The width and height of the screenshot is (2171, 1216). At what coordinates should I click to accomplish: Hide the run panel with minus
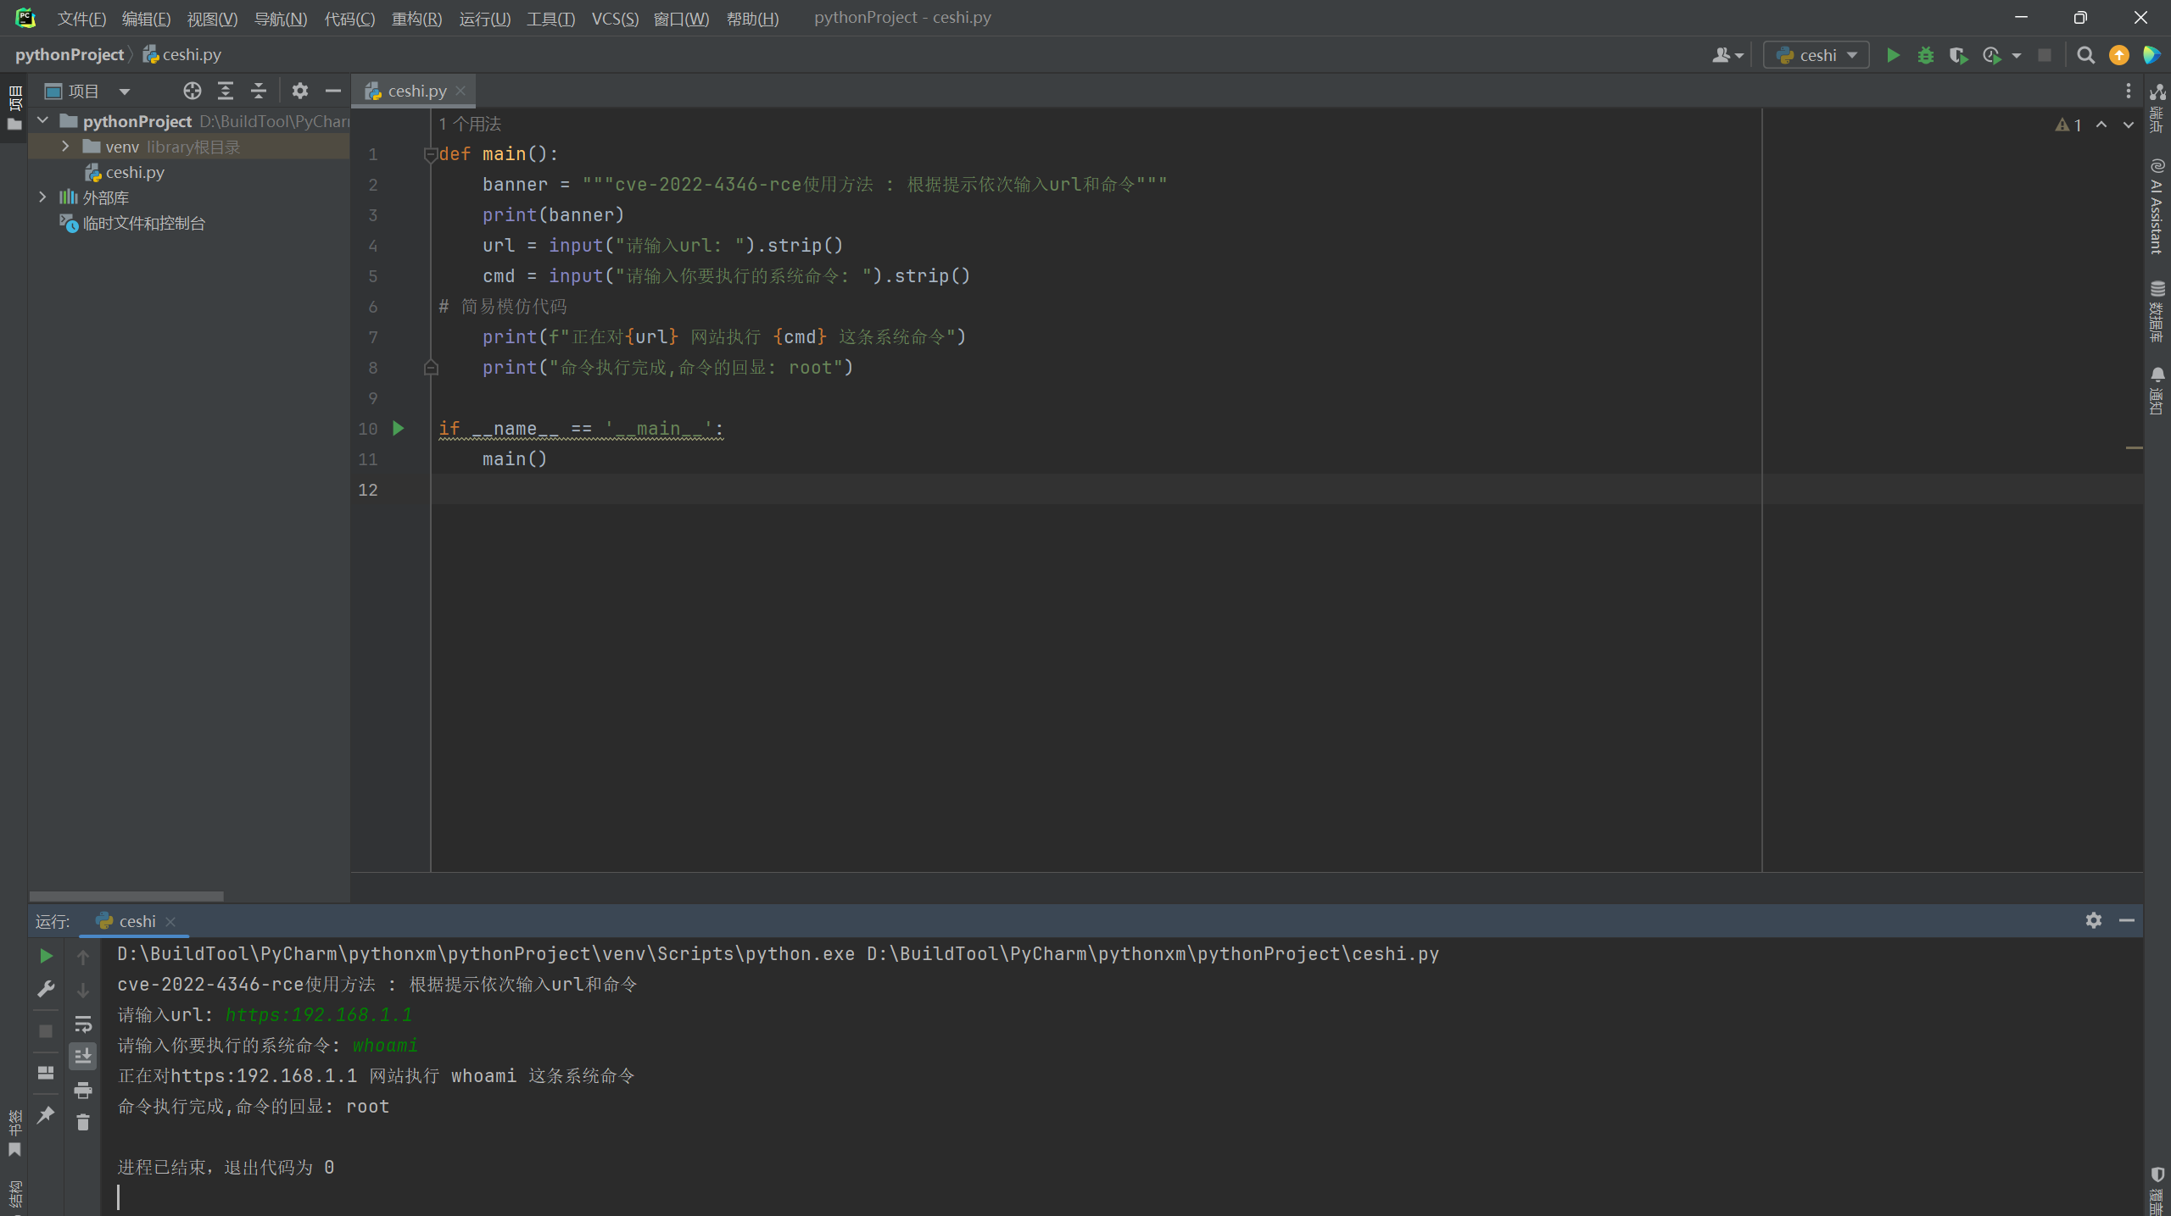coord(2127,920)
